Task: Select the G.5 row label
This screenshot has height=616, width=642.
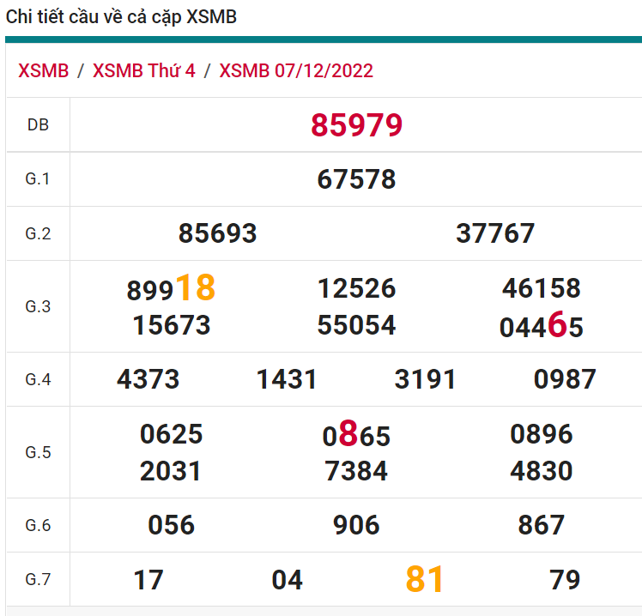Action: 38,452
